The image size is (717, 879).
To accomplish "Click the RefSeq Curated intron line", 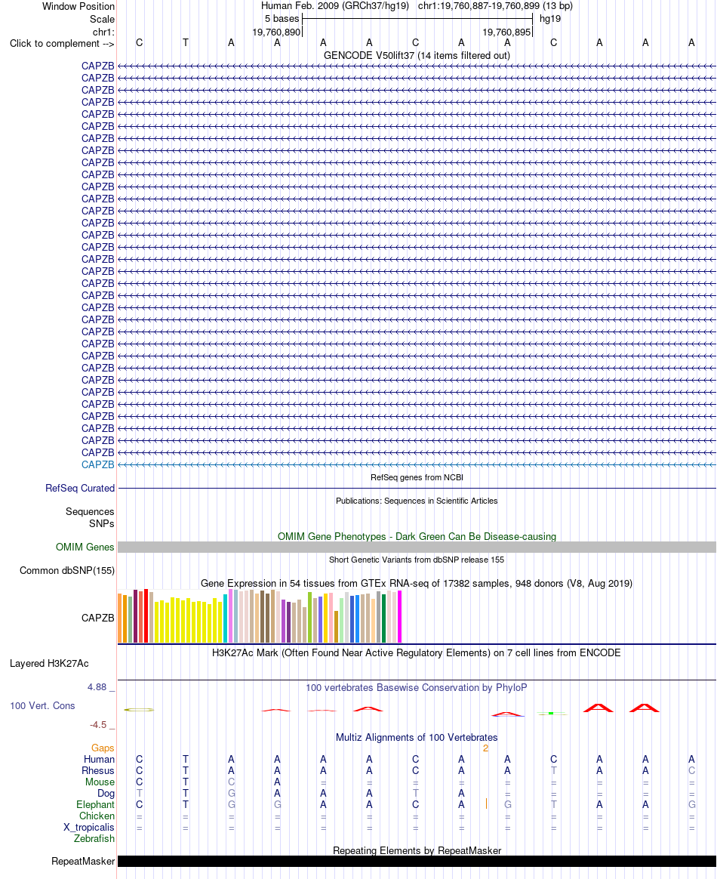I will 417,489.
